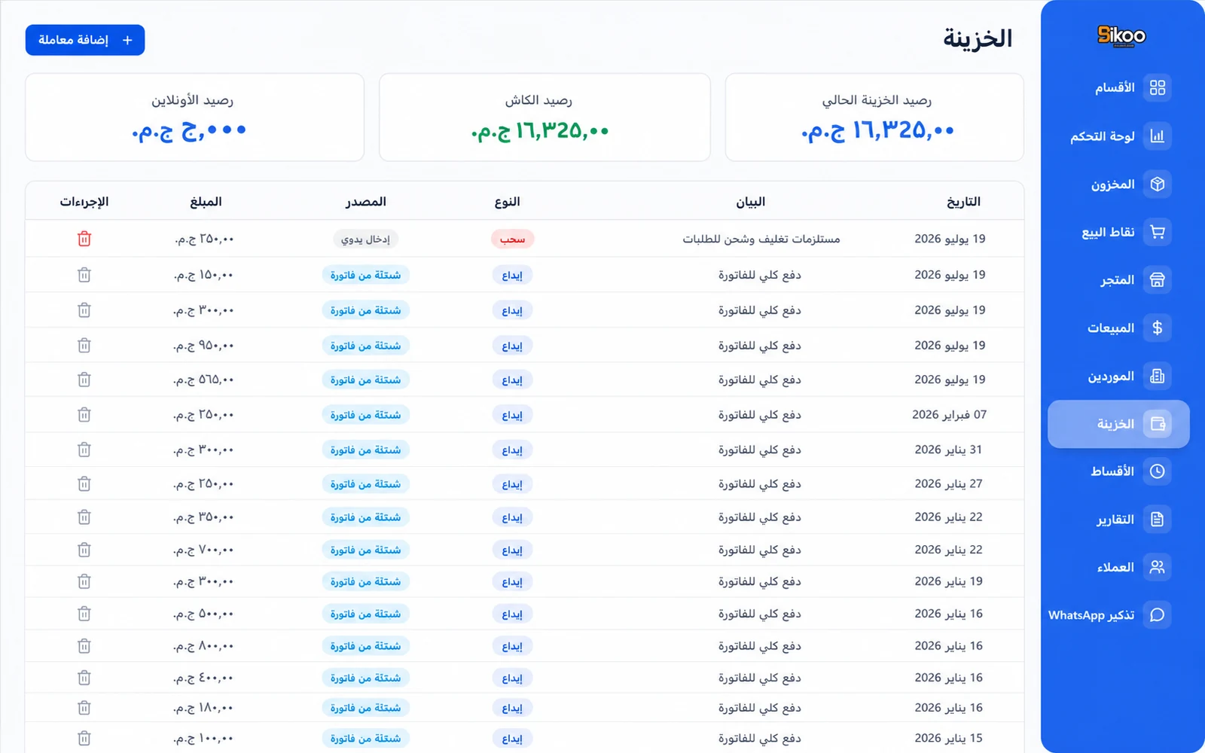Delete the 15 يناير 2026 transaction
The image size is (1205, 753).
[x=84, y=738]
